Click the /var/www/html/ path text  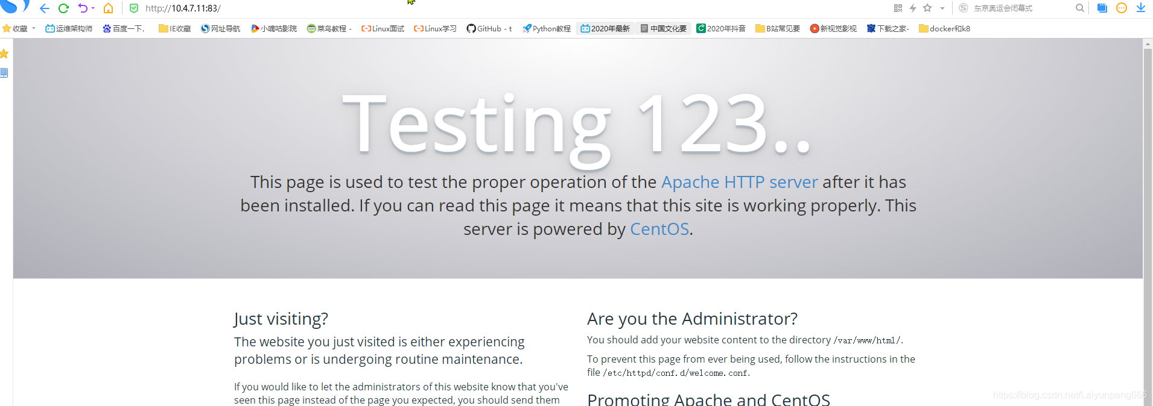click(x=868, y=340)
